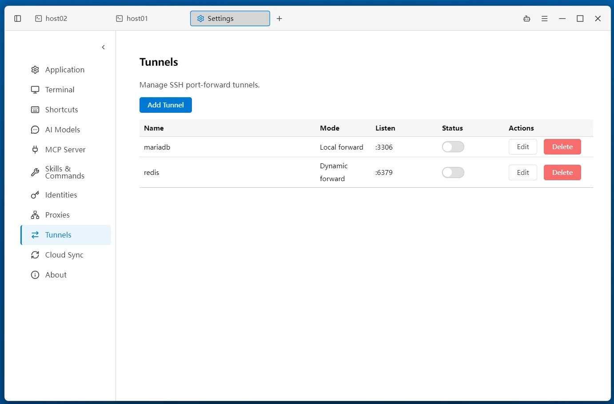Enable the redis tunnel switch
The width and height of the screenshot is (614, 404).
(453, 173)
